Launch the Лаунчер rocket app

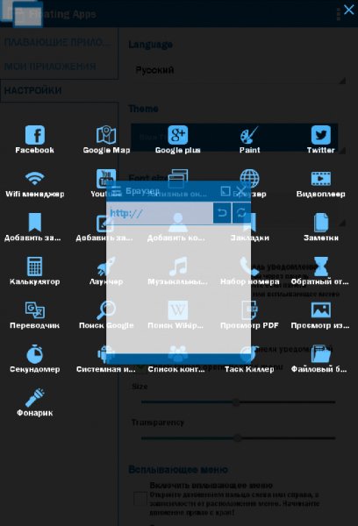(106, 271)
